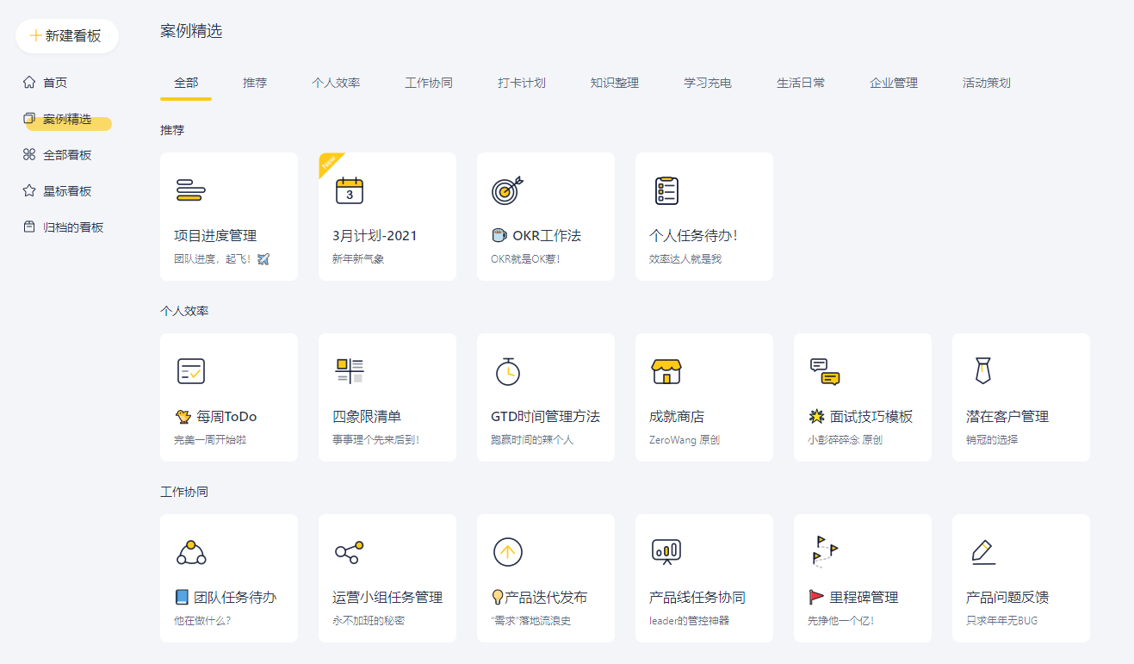Click the OKR工作法 target icon
This screenshot has height=664, width=1134.
click(507, 190)
